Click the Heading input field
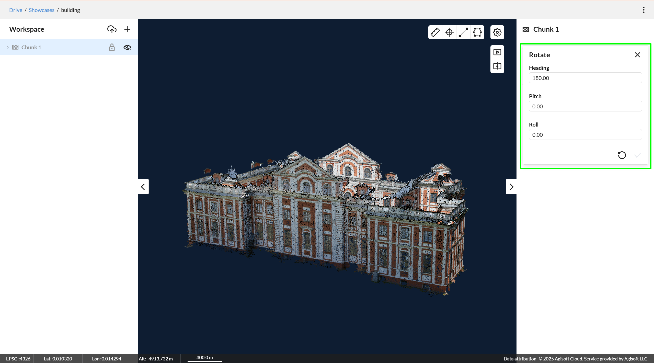This screenshot has height=363, width=654. click(585, 78)
